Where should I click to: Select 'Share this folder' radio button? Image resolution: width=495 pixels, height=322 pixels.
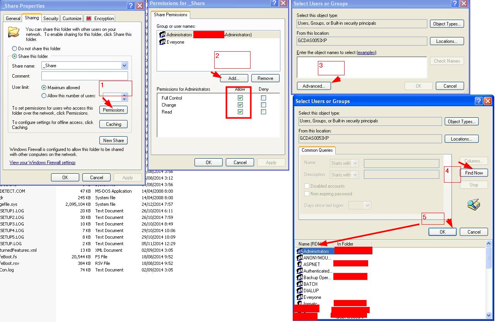click(x=14, y=56)
